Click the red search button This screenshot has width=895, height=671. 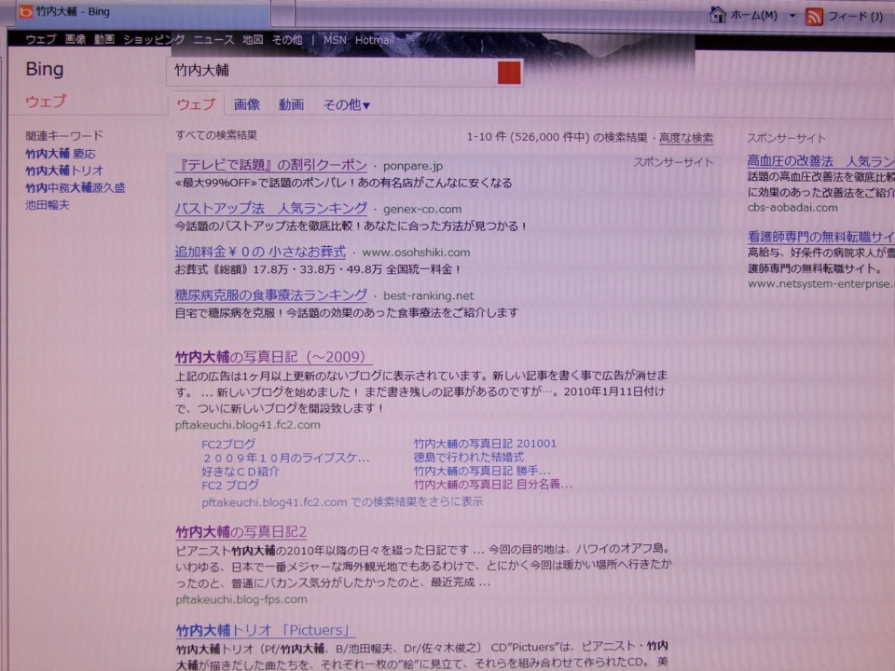509,73
